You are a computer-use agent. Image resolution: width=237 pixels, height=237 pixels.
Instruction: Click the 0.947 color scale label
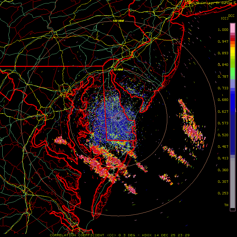coord(223,41)
